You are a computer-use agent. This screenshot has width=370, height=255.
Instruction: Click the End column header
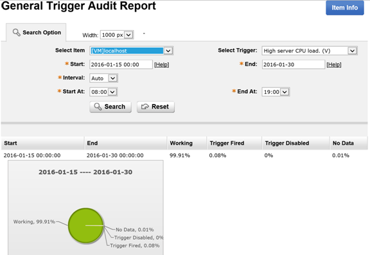pos(125,143)
